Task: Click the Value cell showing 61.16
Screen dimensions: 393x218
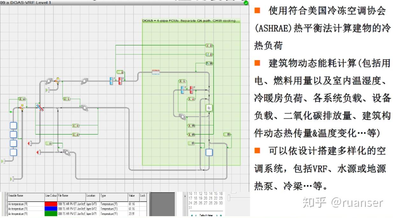Action: pos(131,204)
